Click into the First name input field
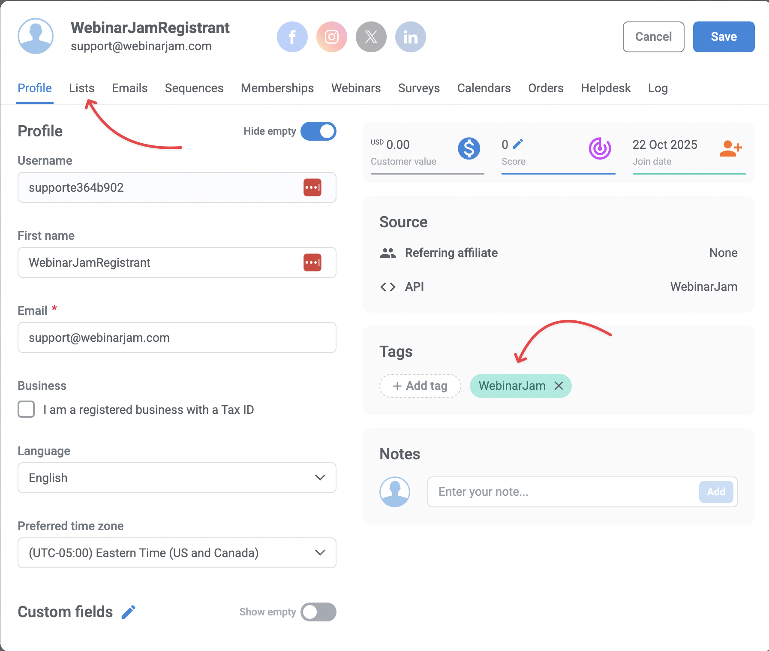Screen dimensions: 769x651 177,262
